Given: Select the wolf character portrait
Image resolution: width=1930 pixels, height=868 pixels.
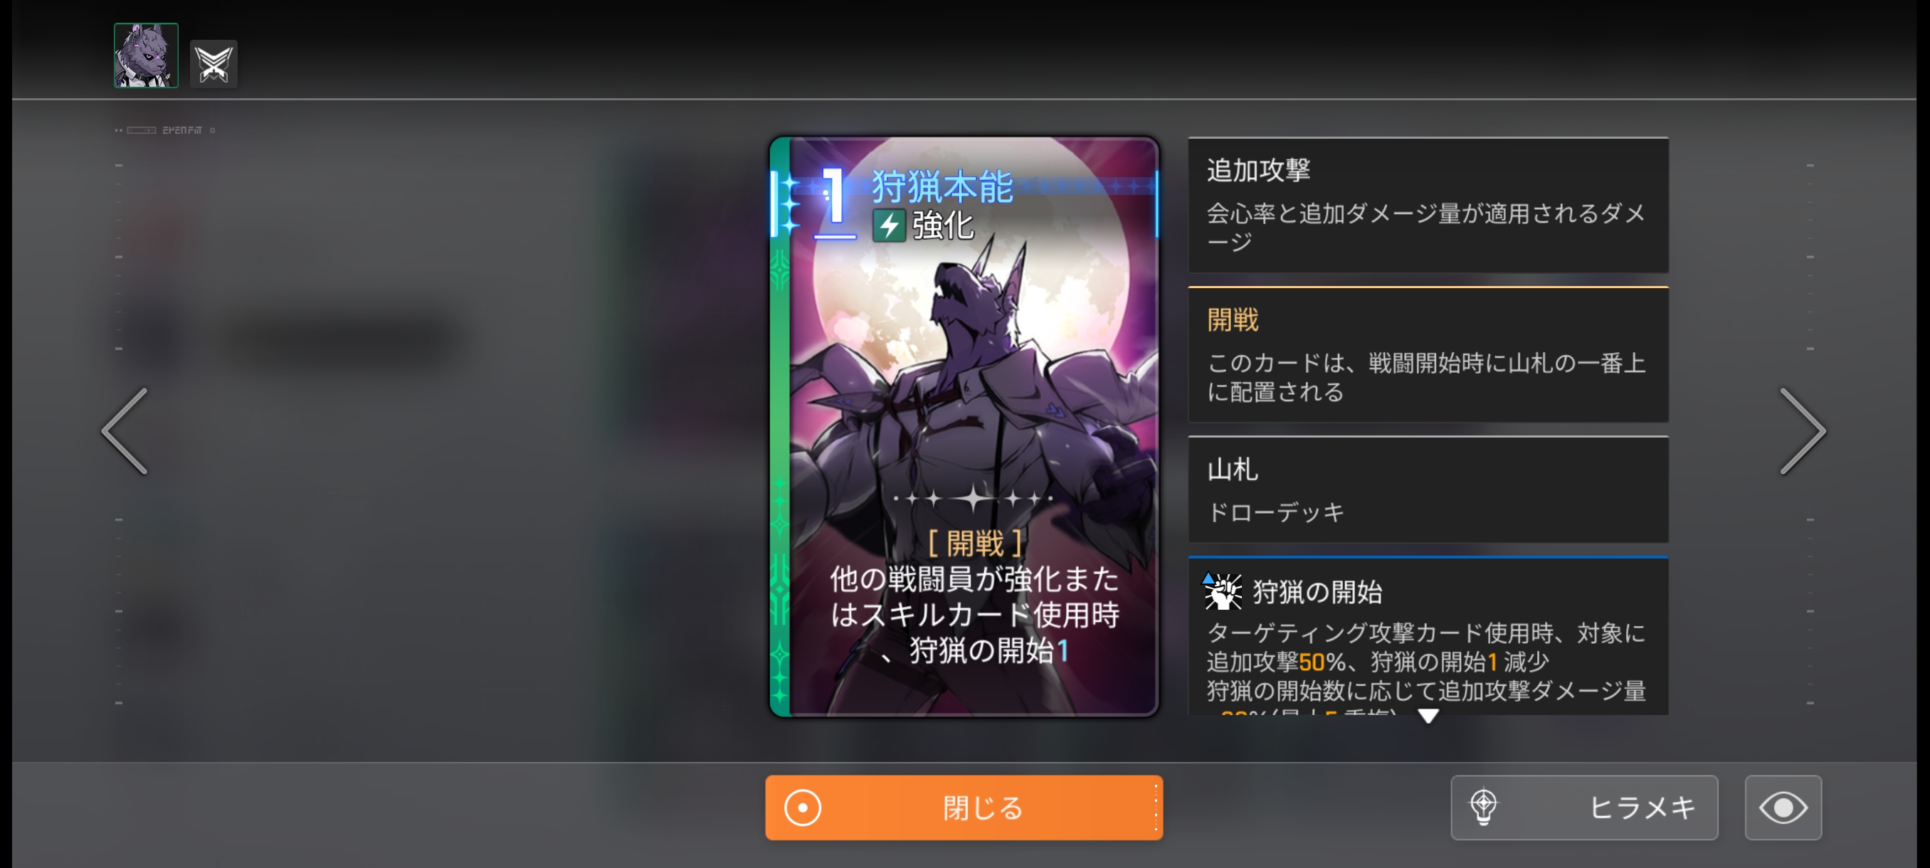Looking at the screenshot, I should 146,55.
